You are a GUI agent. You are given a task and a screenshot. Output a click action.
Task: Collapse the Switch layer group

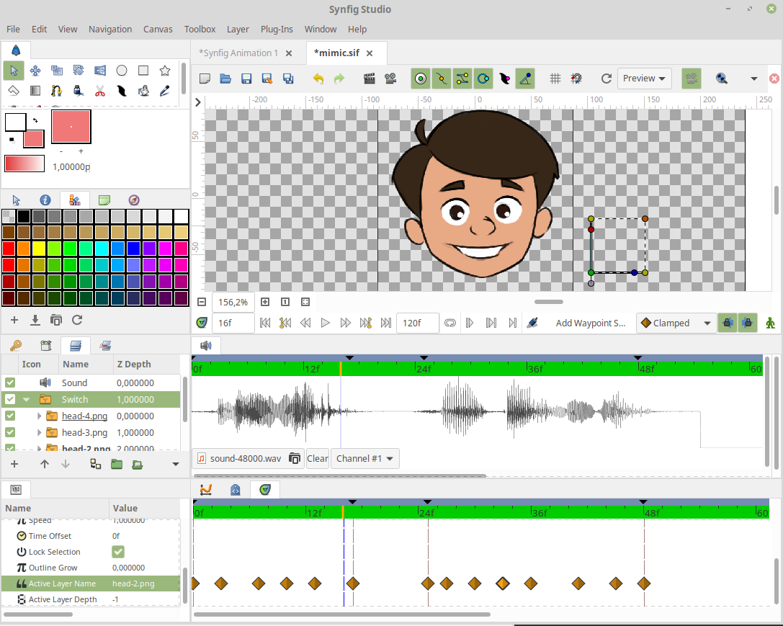click(x=27, y=399)
